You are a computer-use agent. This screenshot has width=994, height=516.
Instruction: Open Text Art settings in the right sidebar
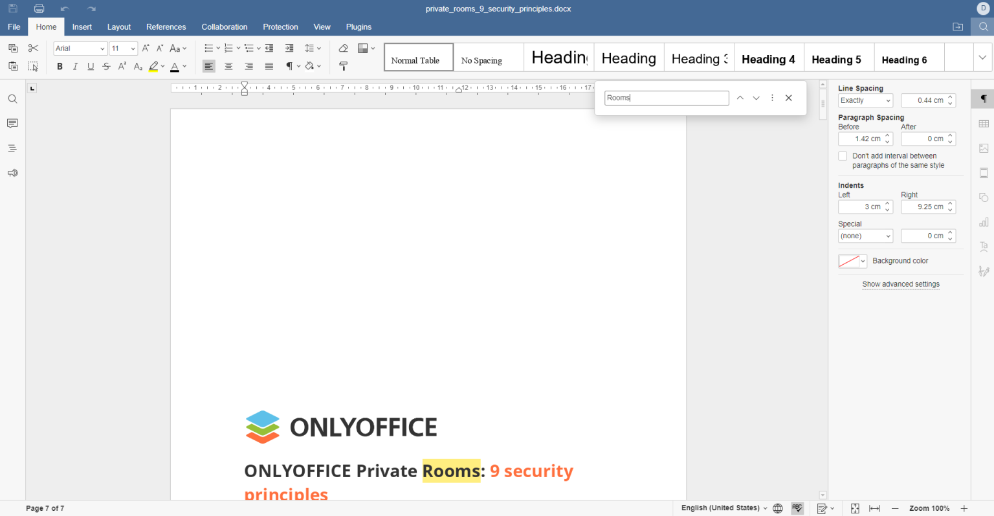click(x=984, y=246)
